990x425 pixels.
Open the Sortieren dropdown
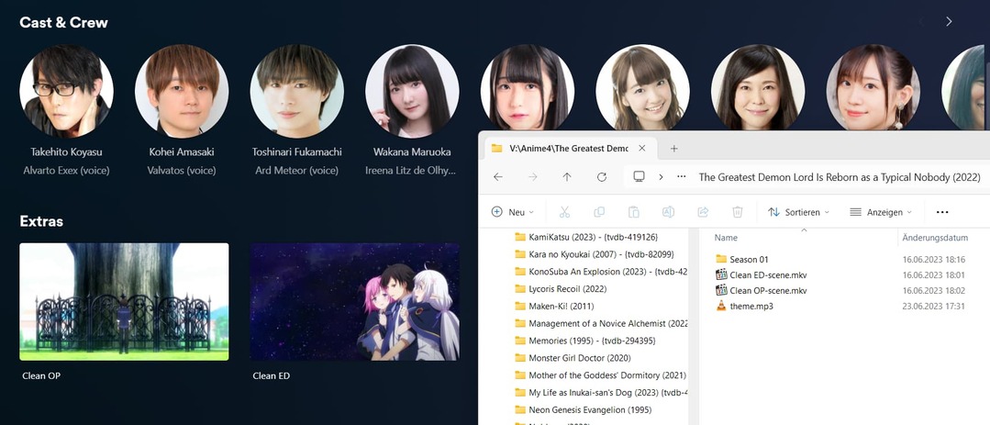click(798, 212)
